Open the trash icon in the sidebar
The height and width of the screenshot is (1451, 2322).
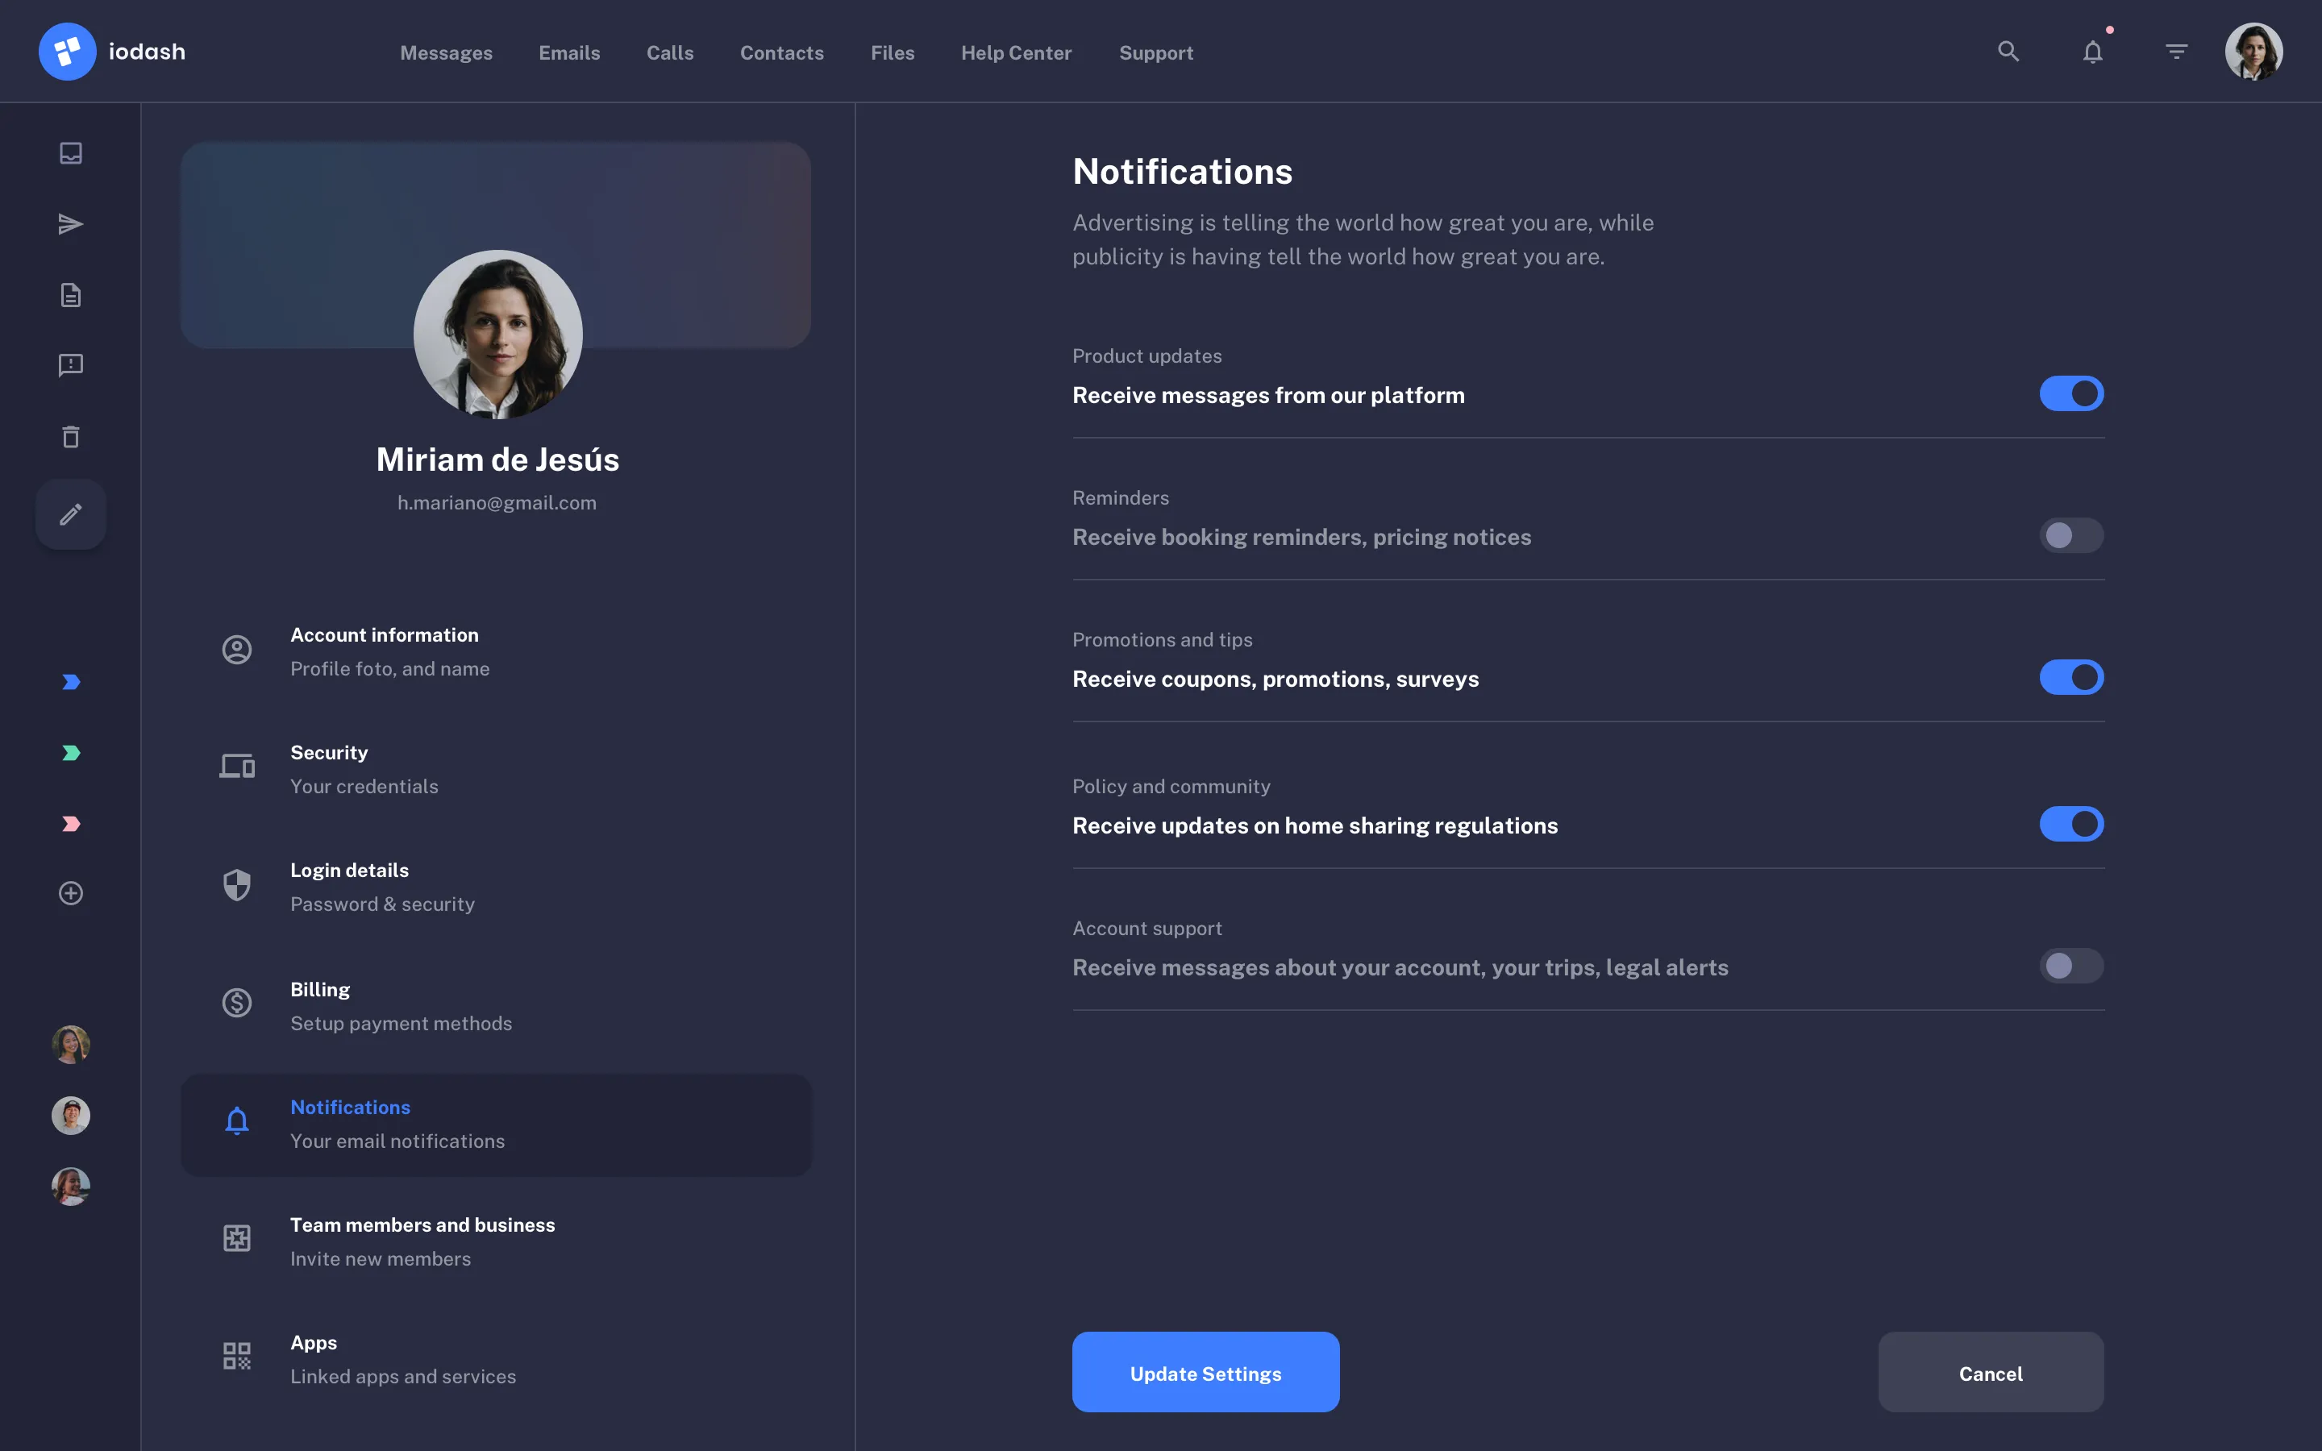tap(70, 437)
